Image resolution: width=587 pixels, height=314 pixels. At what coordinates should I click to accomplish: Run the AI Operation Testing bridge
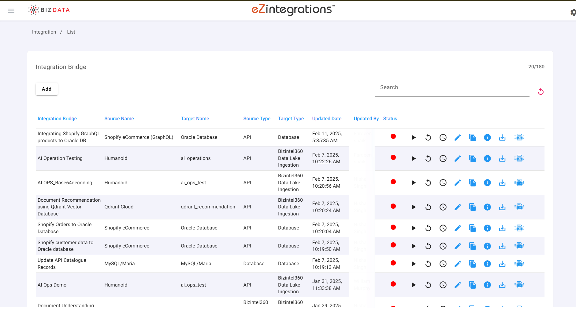[414, 158]
